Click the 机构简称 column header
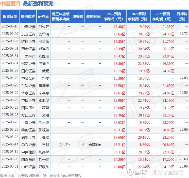Screen dimensions: 189x178 pyautogui.click(x=28, y=17)
